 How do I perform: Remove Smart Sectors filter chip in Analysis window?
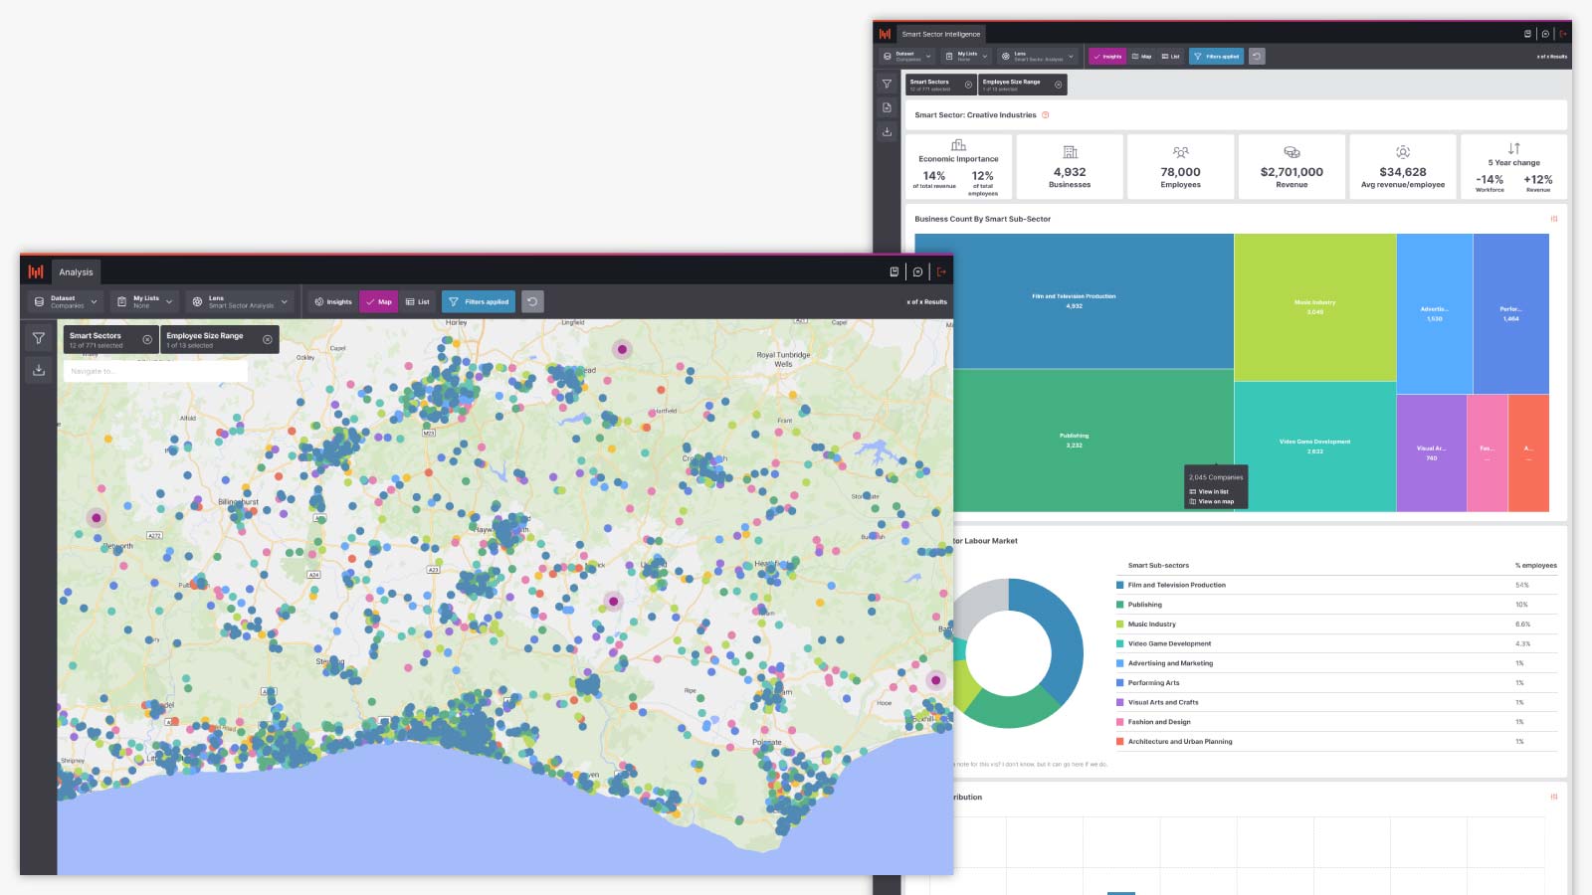(x=147, y=339)
